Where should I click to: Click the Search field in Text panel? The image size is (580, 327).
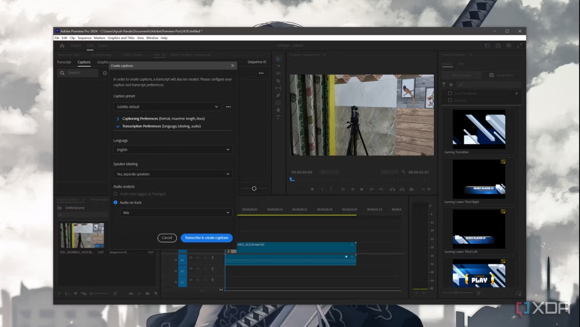(78, 73)
